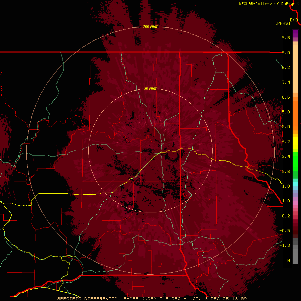Image resolution: width=301 pixels, height=301 pixels.
Task: Click the -1.3 scale value
Action: (x=285, y=245)
